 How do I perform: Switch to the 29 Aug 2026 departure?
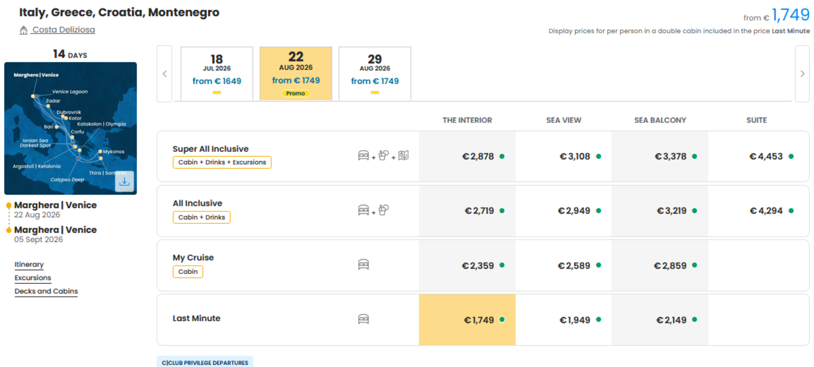(375, 73)
